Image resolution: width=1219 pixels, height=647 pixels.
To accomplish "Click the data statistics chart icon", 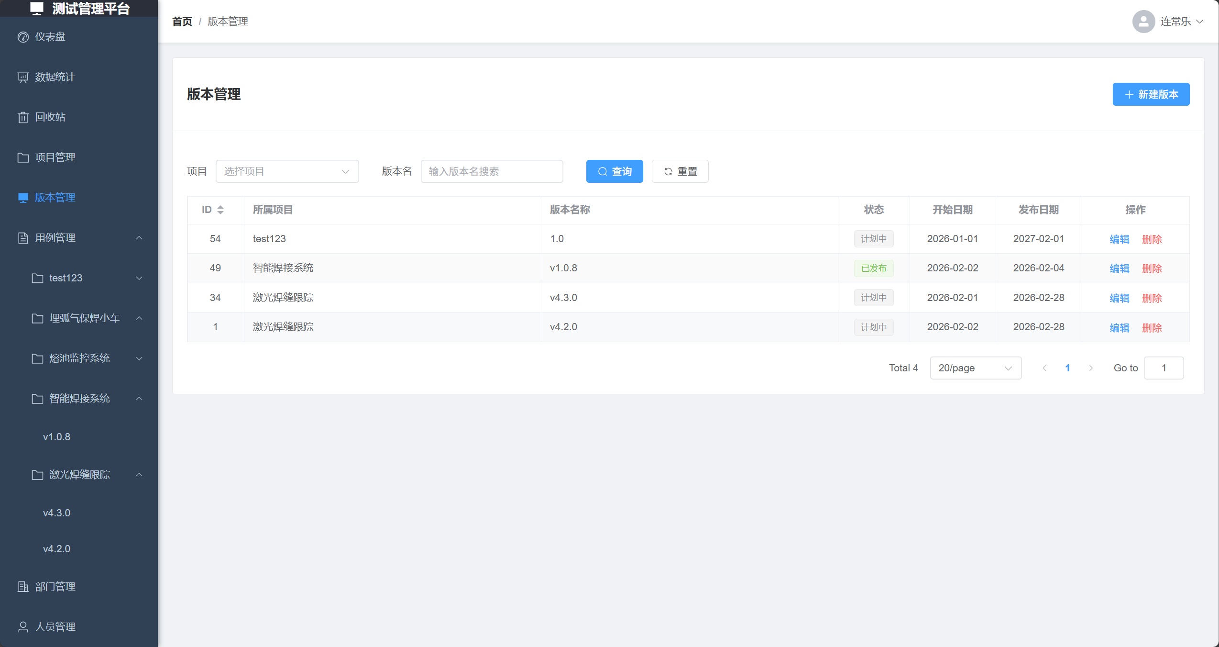I will click(23, 77).
